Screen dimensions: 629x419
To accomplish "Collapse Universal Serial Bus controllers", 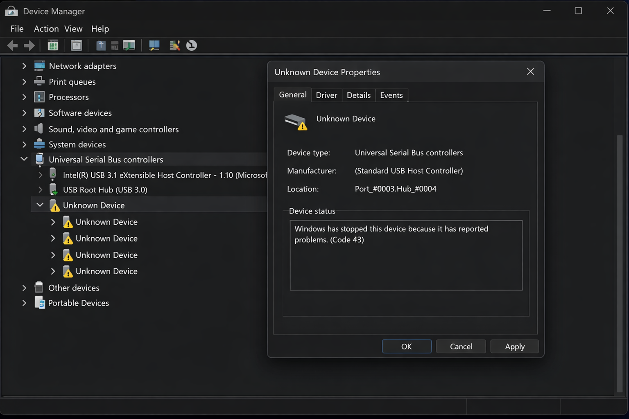I will [24, 159].
